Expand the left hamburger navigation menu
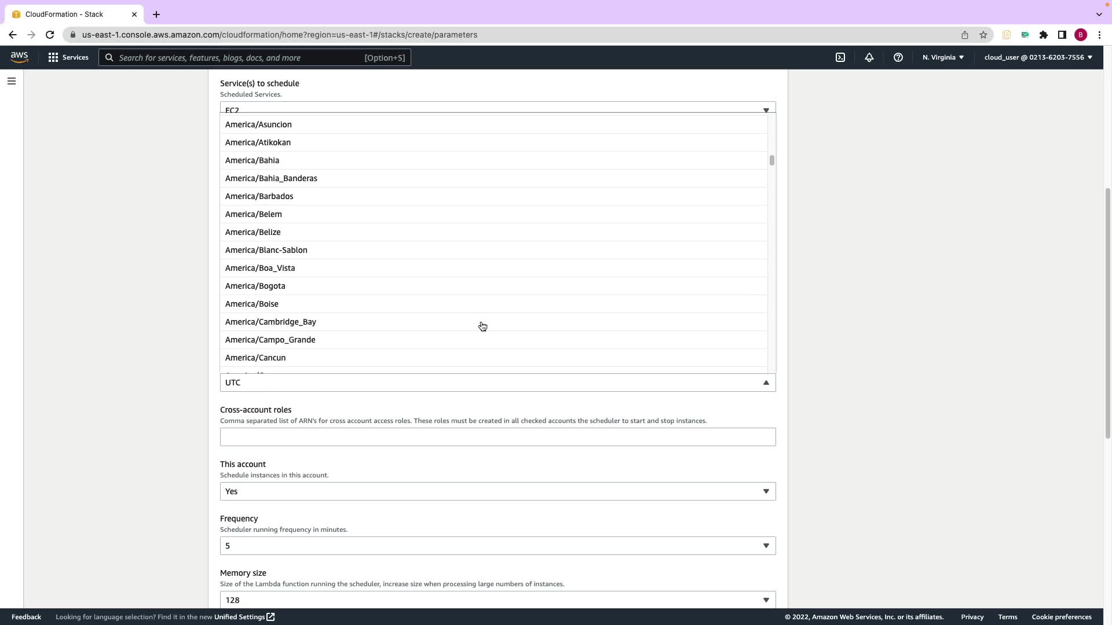 pos(11,81)
